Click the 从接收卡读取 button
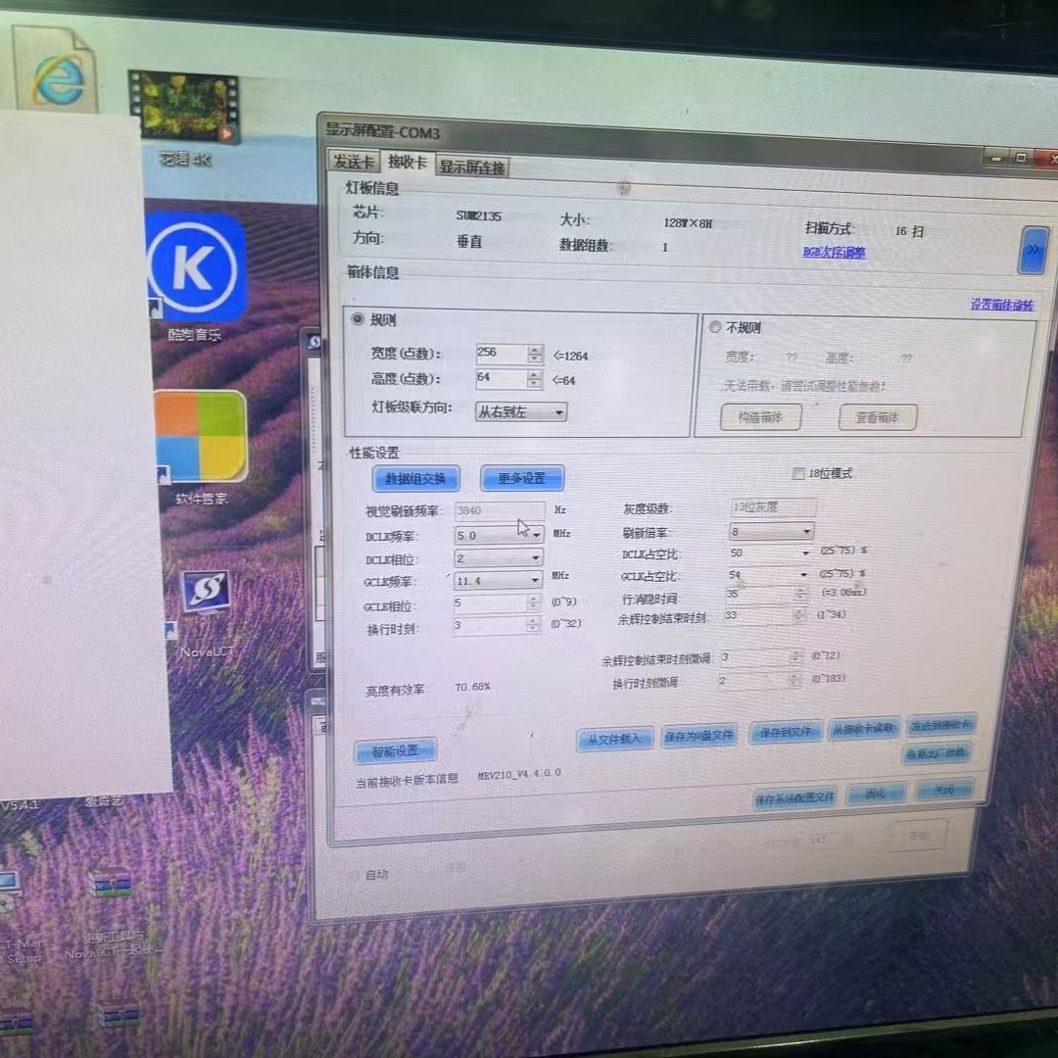The width and height of the screenshot is (1058, 1058). click(864, 728)
